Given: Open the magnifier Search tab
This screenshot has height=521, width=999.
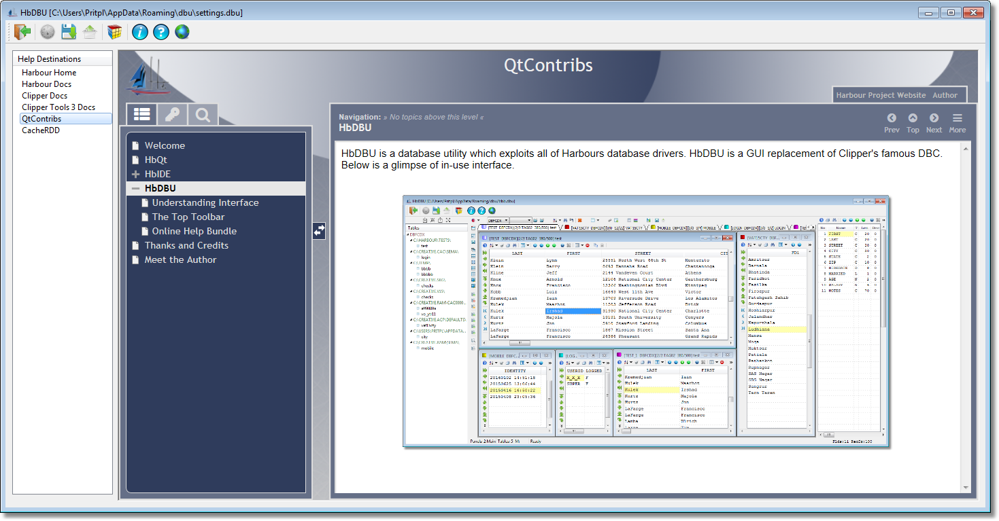Looking at the screenshot, I should [203, 113].
